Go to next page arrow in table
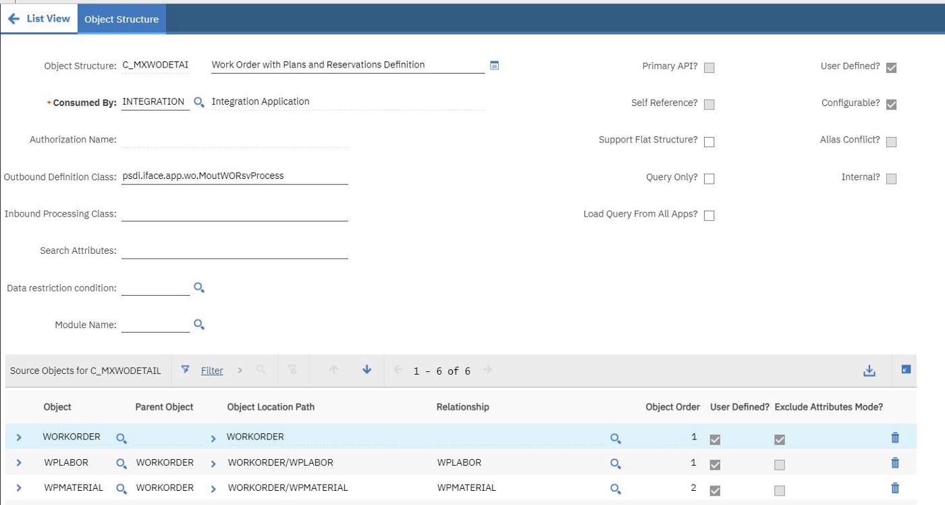This screenshot has width=945, height=505. [487, 370]
